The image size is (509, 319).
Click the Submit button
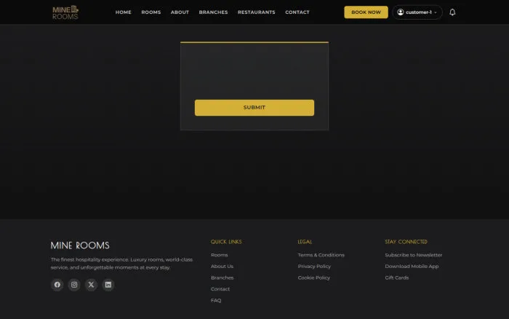254,108
